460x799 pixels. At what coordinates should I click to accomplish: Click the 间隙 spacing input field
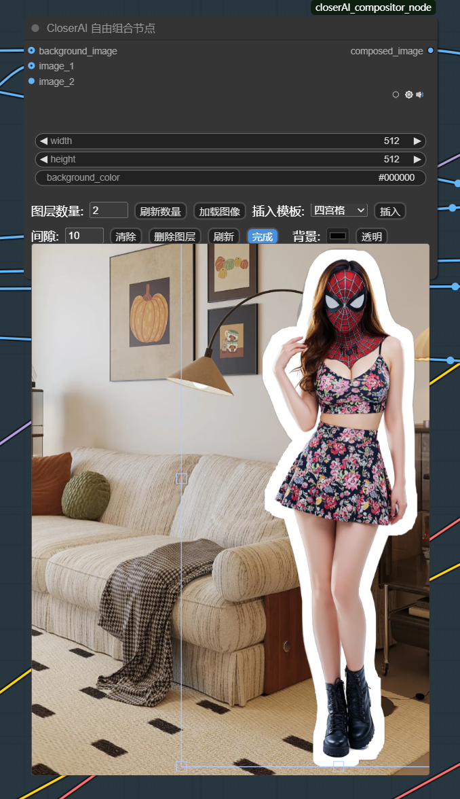tap(84, 235)
